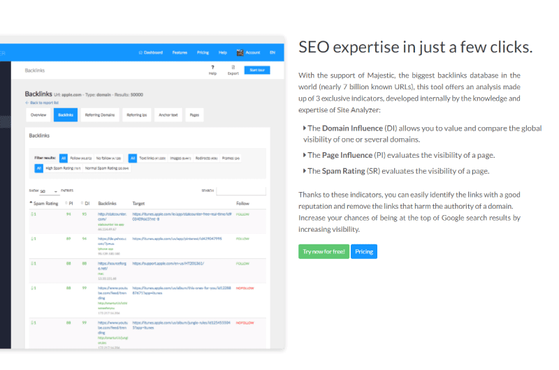Open the blue Pricing button beside Try now

click(x=364, y=251)
